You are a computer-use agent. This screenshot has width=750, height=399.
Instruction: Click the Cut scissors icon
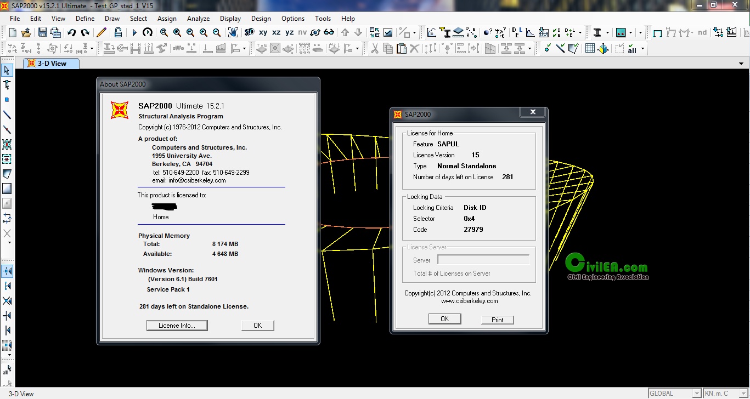[x=375, y=49]
